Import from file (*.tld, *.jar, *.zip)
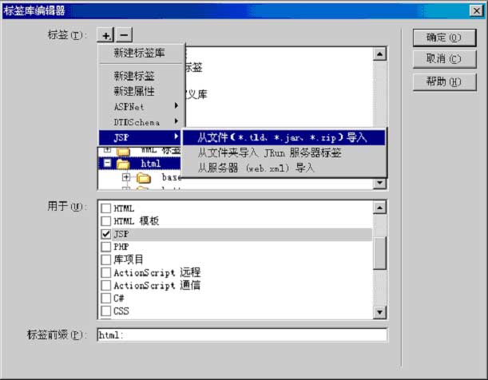Screen dimensions: 488x380 pyautogui.click(x=284, y=137)
